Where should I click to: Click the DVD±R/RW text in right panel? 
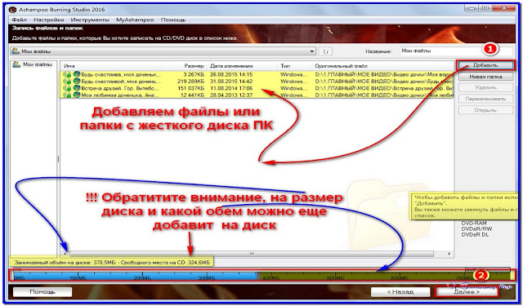[476, 229]
